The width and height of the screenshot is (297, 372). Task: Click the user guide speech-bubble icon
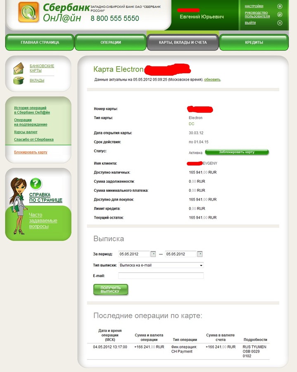click(280, 15)
